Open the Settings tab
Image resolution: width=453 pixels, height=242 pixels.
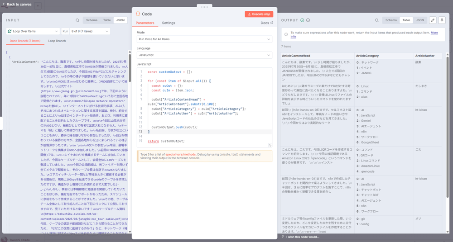pyautogui.click(x=169, y=23)
